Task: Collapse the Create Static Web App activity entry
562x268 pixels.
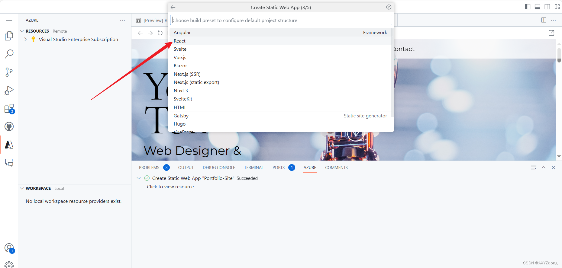Action: (x=139, y=178)
